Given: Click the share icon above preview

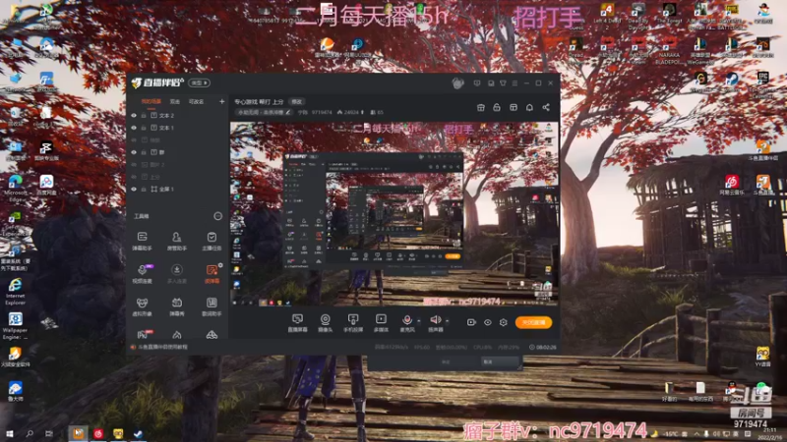Looking at the screenshot, I should pyautogui.click(x=546, y=107).
